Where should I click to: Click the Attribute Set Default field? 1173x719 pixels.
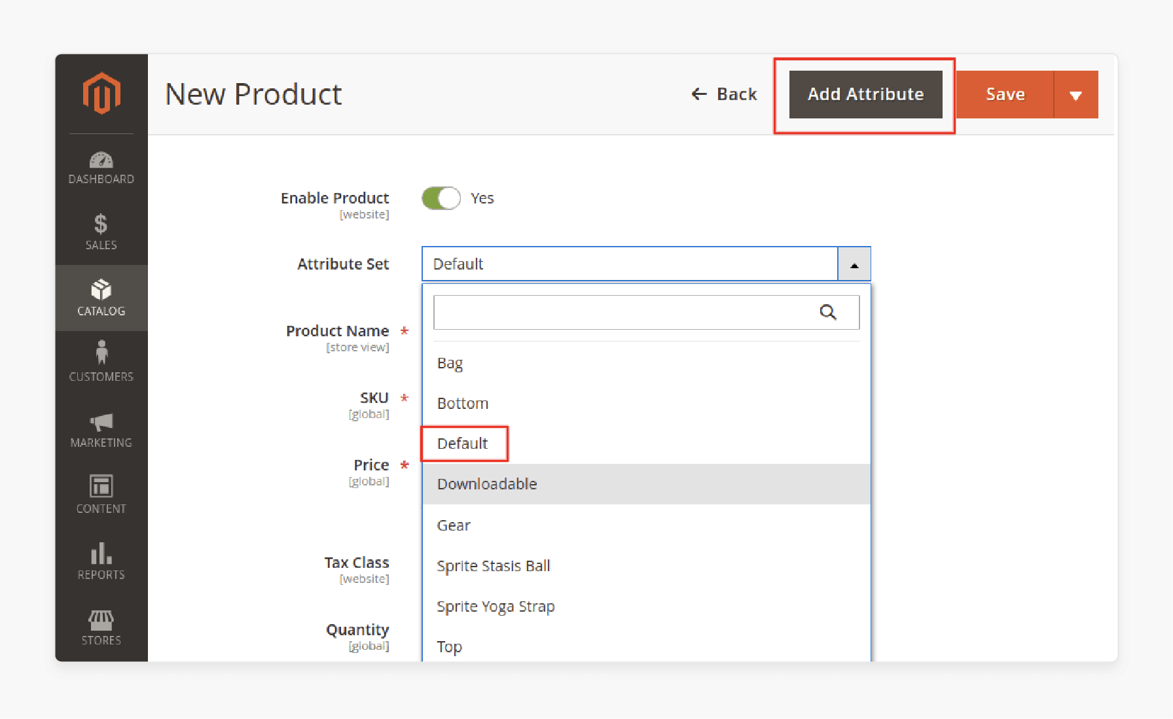pyautogui.click(x=630, y=264)
